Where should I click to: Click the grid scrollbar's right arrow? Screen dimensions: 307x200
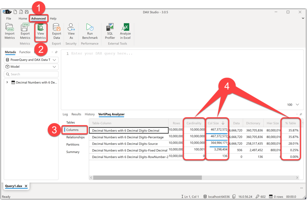tap(297, 178)
